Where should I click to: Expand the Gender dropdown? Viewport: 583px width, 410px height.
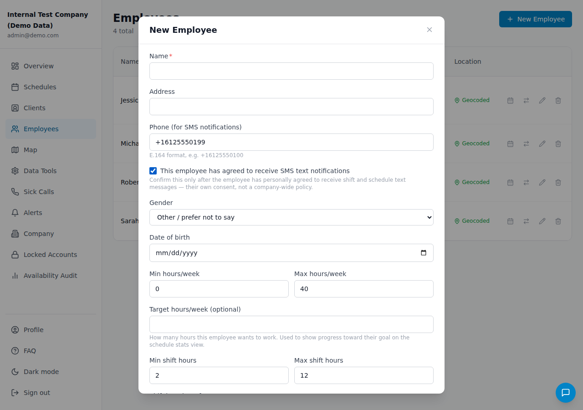click(x=291, y=217)
